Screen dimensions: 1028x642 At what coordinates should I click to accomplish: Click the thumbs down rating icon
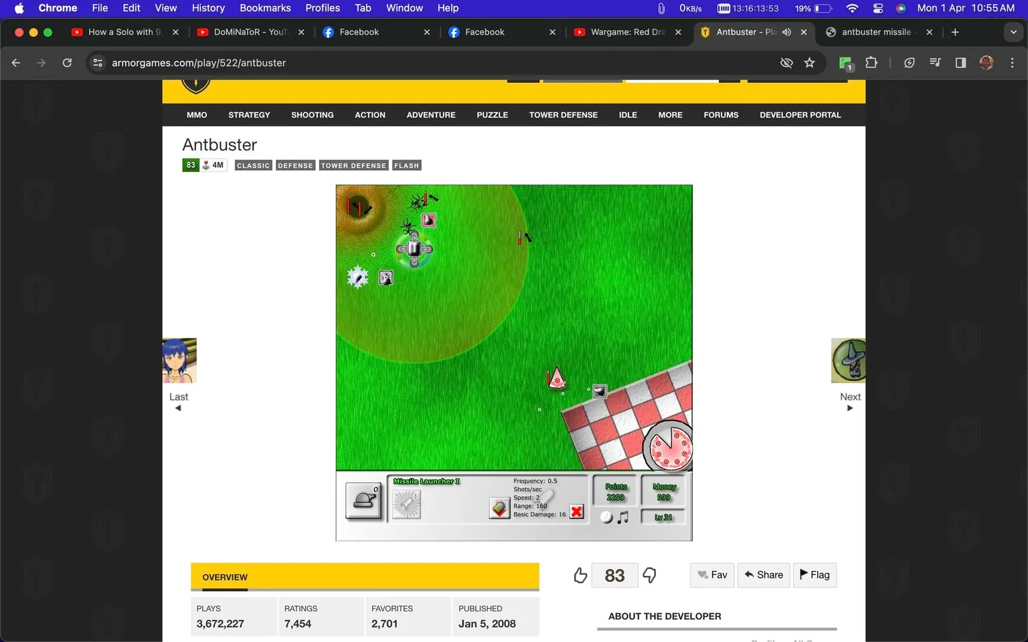[x=649, y=576]
